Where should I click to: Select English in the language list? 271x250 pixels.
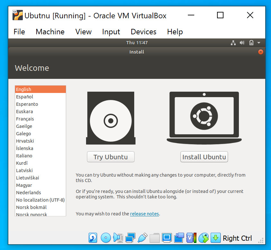click(x=40, y=89)
